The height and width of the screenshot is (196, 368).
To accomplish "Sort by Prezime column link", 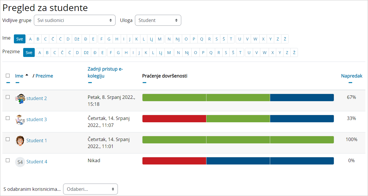I will click(44, 76).
